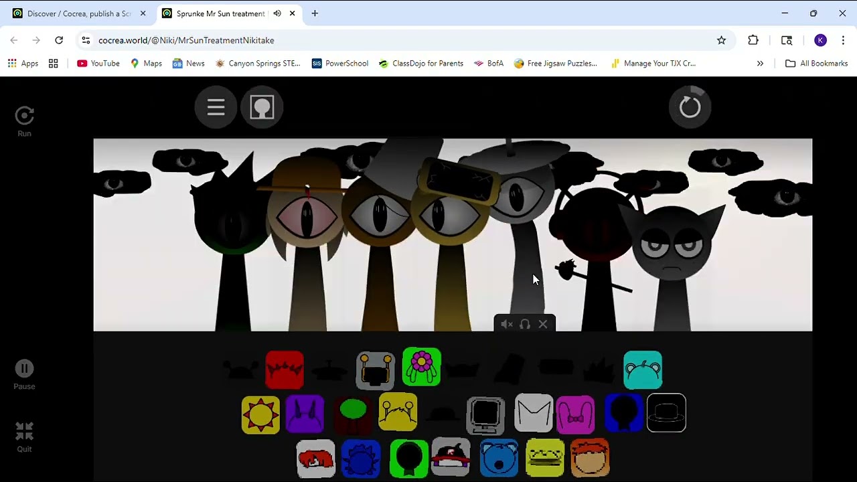Select the white icon with red hair
This screenshot has height=482, width=857.
click(x=315, y=459)
